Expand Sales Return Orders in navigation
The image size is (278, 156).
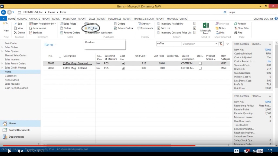[x=2, y=63]
